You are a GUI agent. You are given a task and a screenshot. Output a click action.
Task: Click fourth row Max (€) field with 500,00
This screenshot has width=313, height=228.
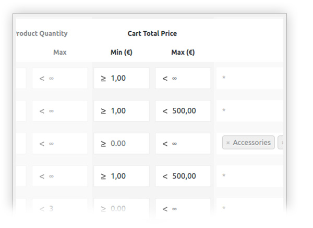[x=183, y=176]
